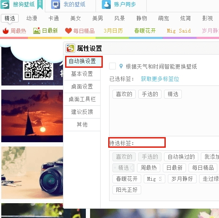Click the flame icon beside 周最热
The height and width of the screenshot is (218, 219).
click(5, 30)
